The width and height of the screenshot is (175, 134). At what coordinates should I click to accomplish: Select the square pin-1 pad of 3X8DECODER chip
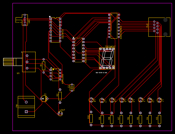109,15
